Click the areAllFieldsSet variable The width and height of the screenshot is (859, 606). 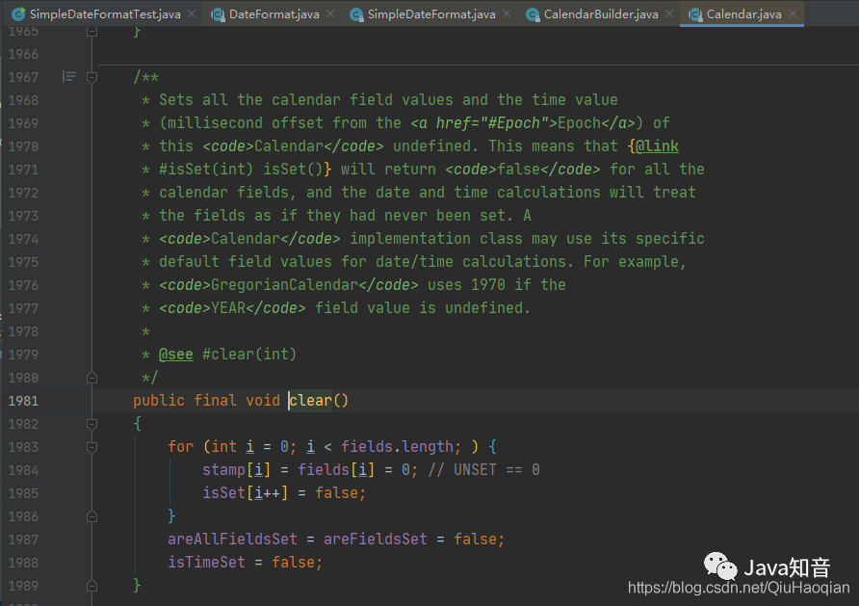coord(232,540)
